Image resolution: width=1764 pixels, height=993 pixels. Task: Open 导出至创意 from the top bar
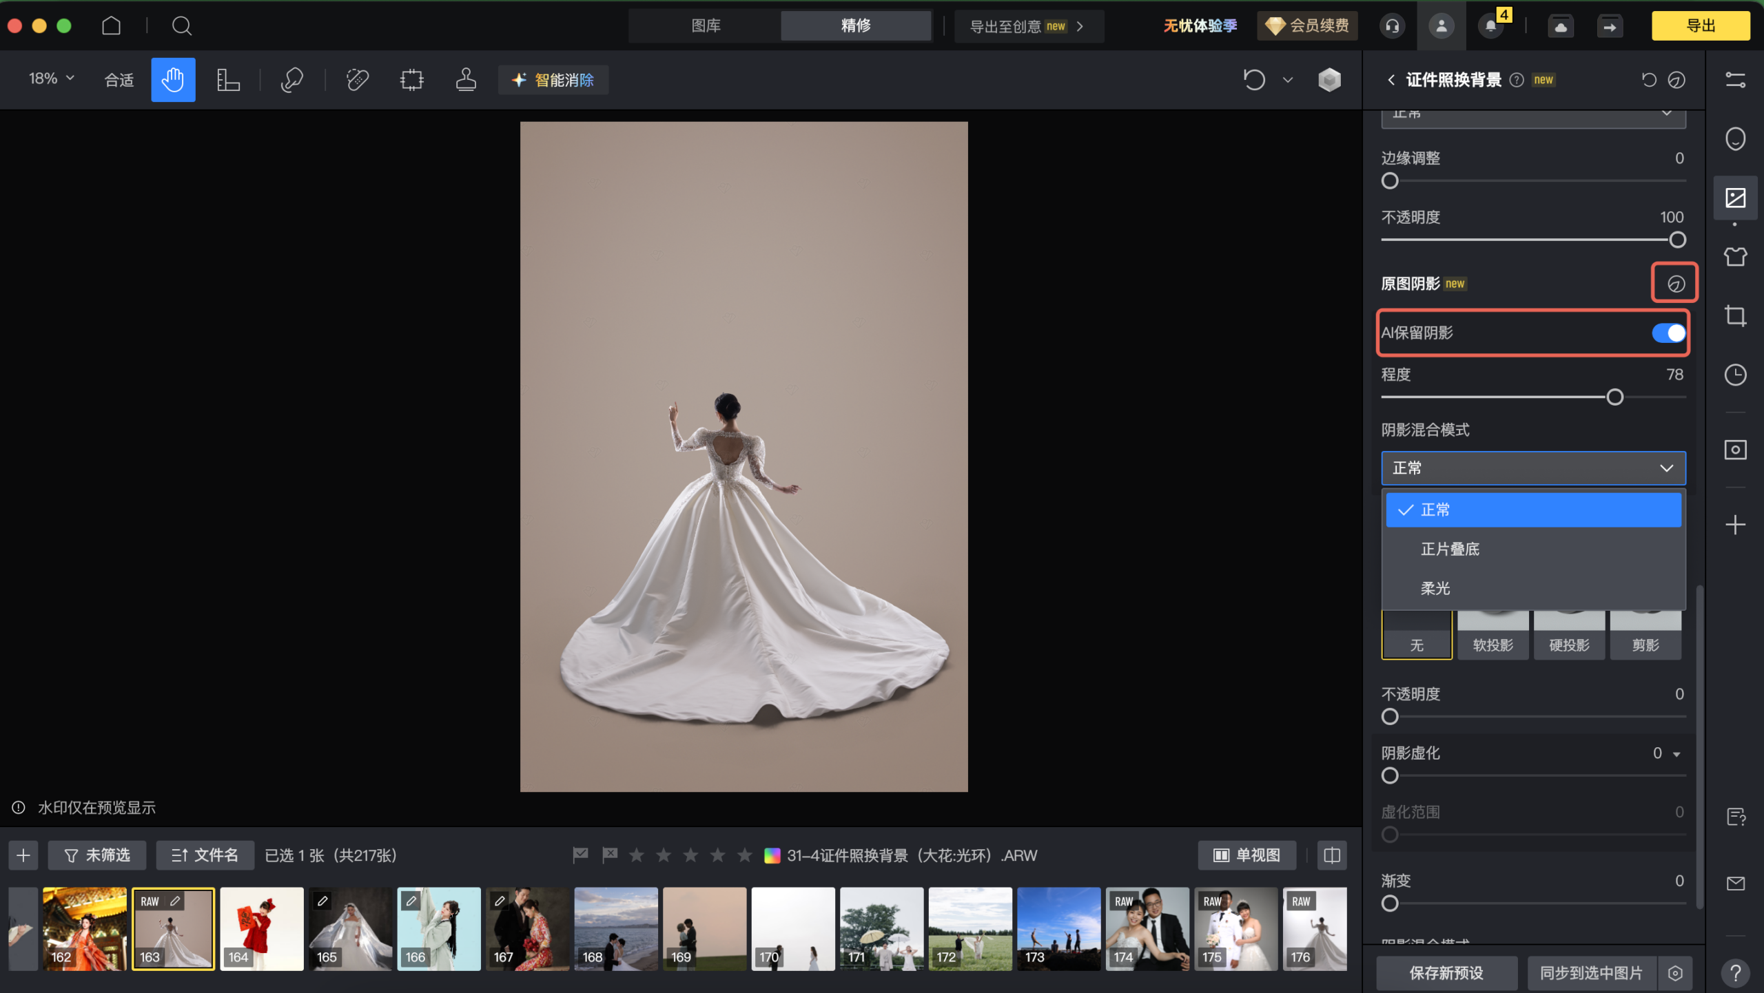point(1027,26)
